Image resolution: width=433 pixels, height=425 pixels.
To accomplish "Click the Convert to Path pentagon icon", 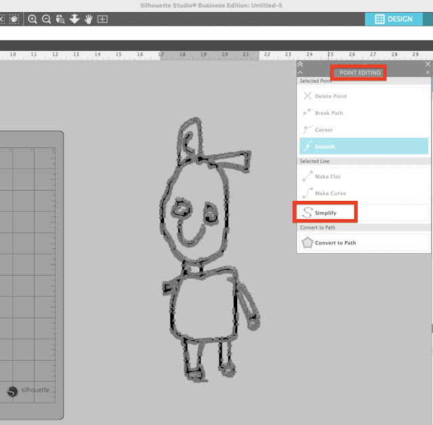I will point(308,242).
